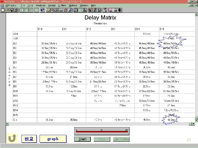Click the project Save and Simulate icon
This screenshot has width=198, height=148.
click(x=99, y=10)
